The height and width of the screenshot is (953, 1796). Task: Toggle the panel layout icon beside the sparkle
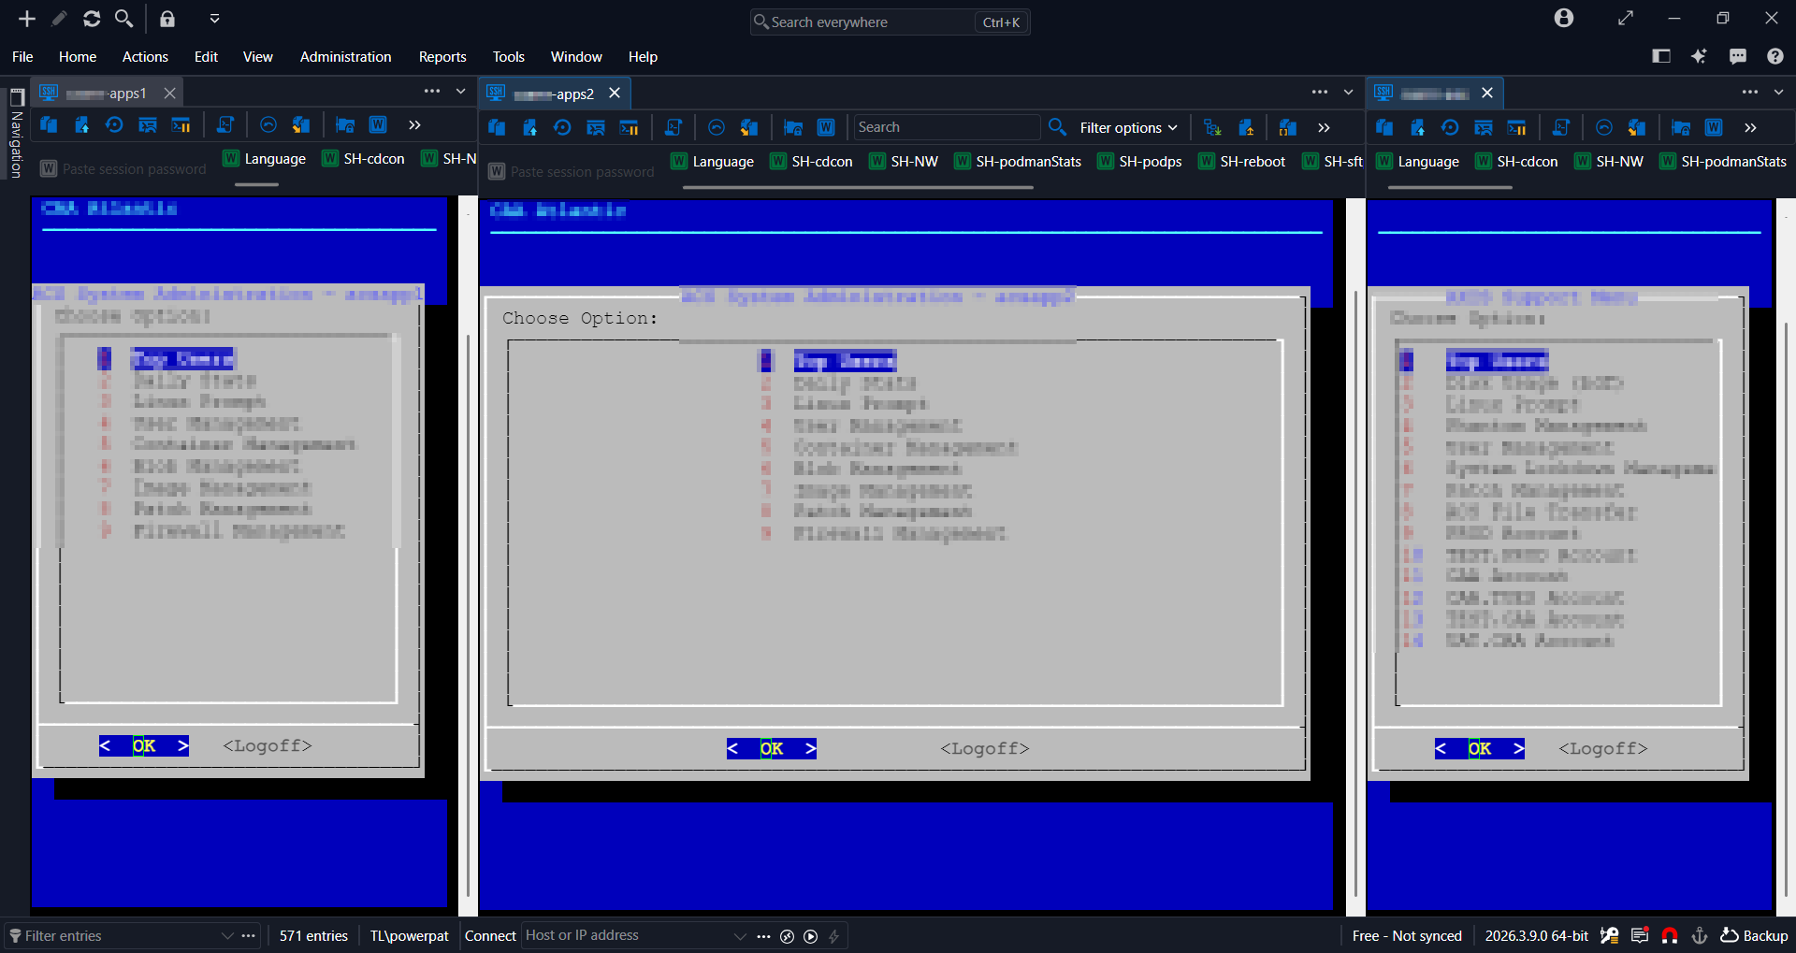click(x=1661, y=56)
